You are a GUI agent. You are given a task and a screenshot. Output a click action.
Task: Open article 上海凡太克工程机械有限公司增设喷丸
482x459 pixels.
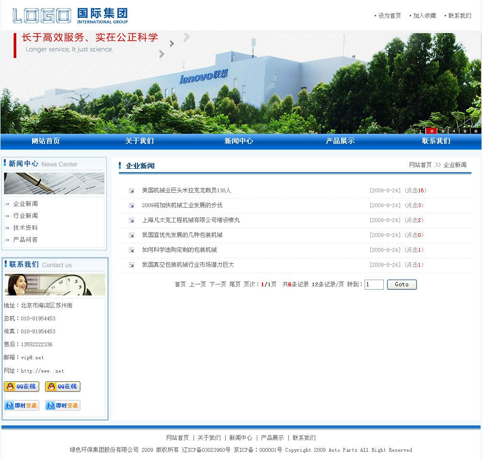(191, 220)
